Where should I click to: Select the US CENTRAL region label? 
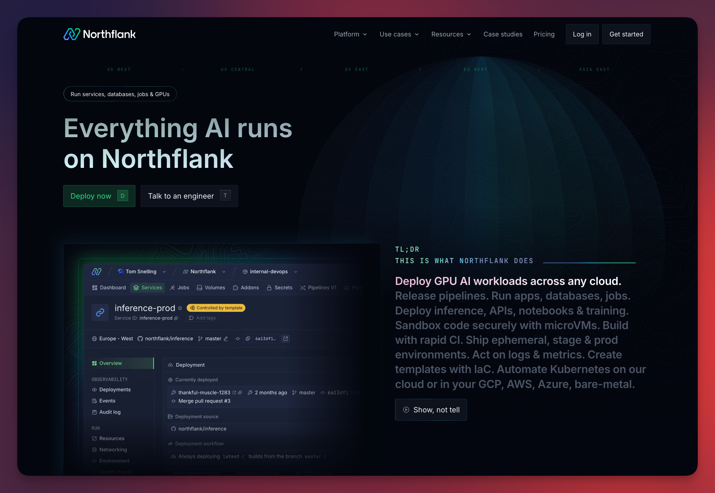(x=238, y=69)
